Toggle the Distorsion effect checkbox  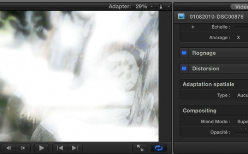pyautogui.click(x=184, y=68)
